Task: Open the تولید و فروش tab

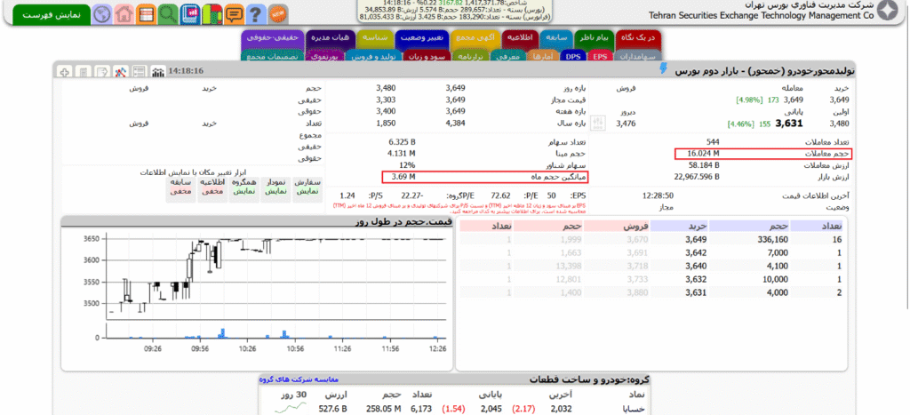Action: [374, 56]
